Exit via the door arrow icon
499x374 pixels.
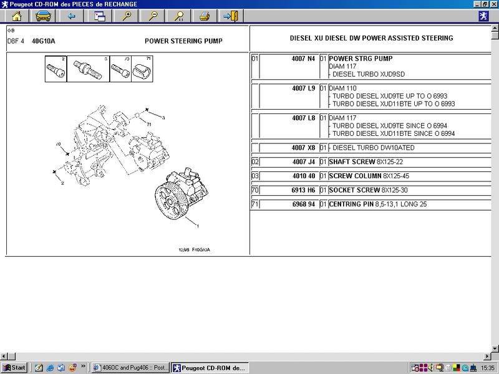(231, 16)
